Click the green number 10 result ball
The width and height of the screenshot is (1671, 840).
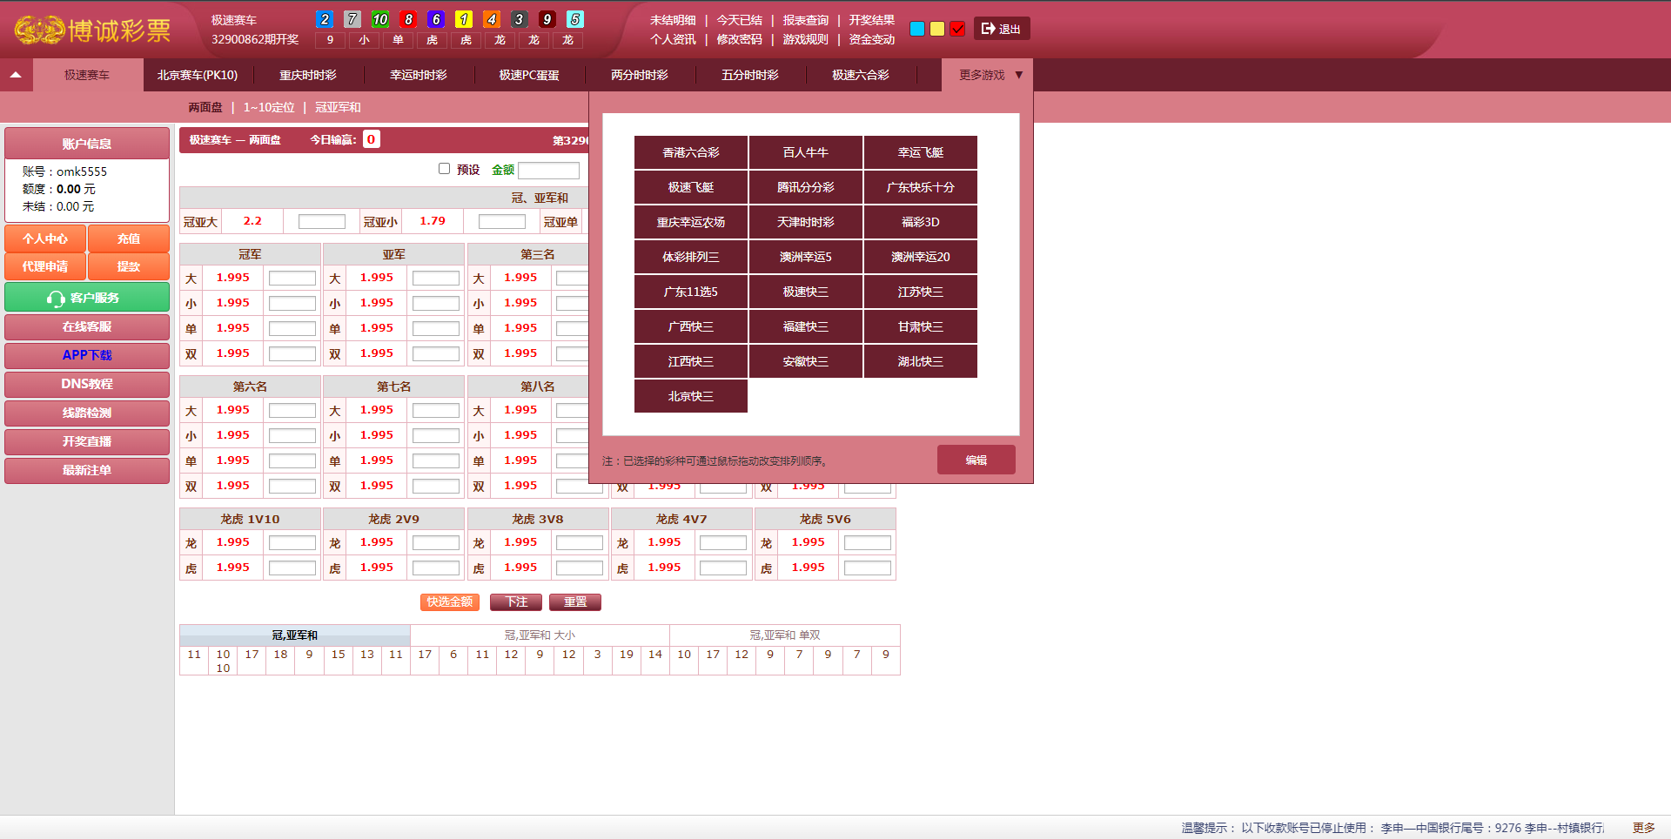[x=380, y=19]
